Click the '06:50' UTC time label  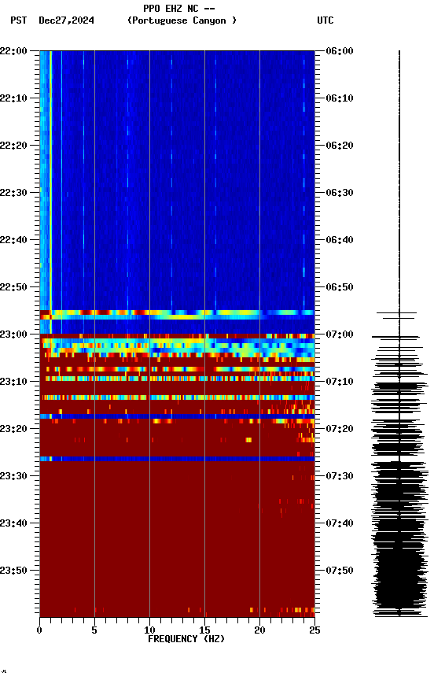(340, 287)
